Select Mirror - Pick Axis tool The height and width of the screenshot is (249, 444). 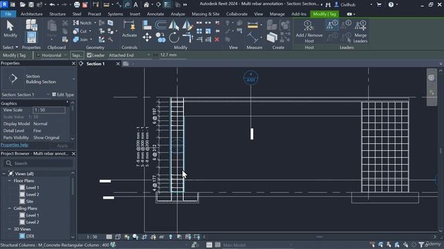pyautogui.click(x=174, y=25)
